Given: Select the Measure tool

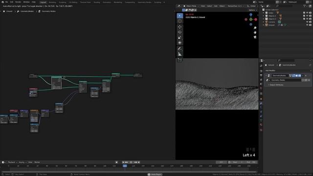Looking at the screenshot, I should pyautogui.click(x=179, y=54).
